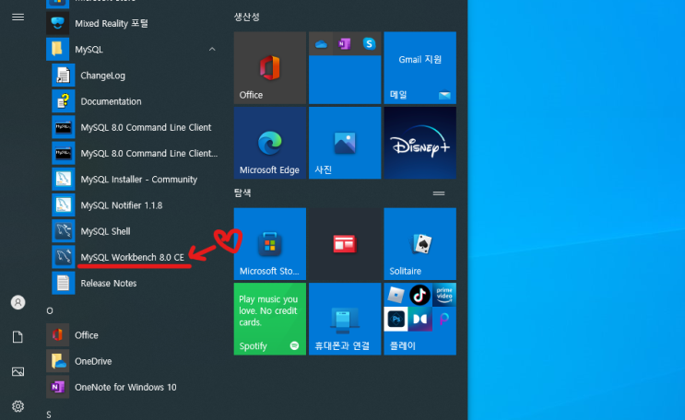The image size is (685, 420).
Task: Open MySQL ChangeLog document
Action: [134, 76]
